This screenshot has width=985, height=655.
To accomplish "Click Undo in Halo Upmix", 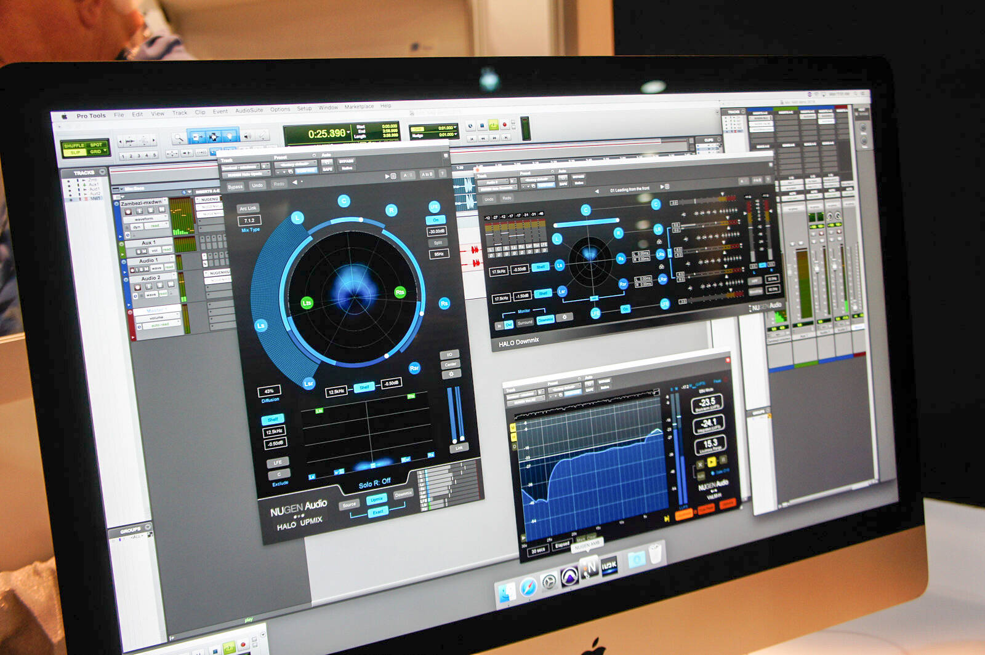I will [x=257, y=185].
